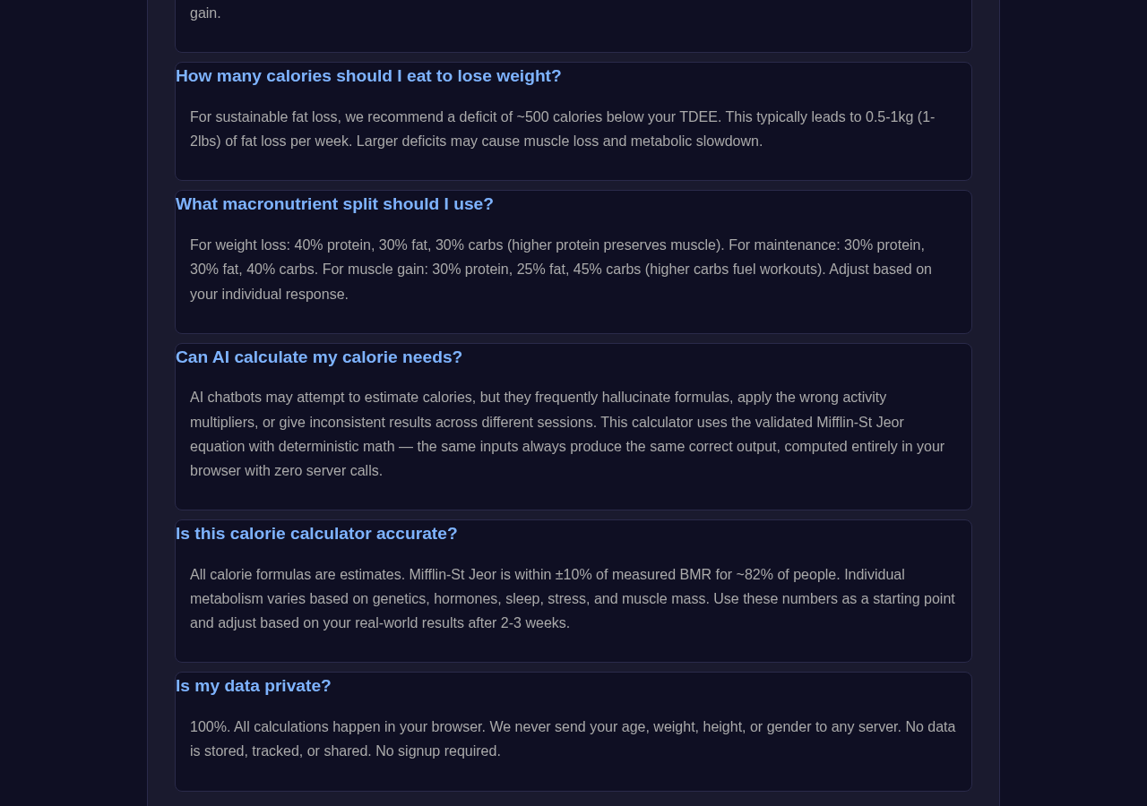The width and height of the screenshot is (1147, 806).
Task: Expand the lose weight calories question
Action: click(x=368, y=76)
